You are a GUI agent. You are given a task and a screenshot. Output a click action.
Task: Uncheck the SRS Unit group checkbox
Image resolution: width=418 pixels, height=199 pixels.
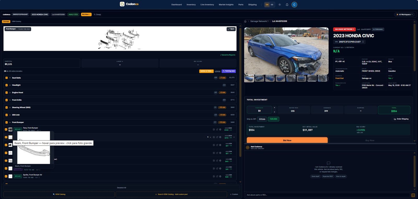coord(7,115)
